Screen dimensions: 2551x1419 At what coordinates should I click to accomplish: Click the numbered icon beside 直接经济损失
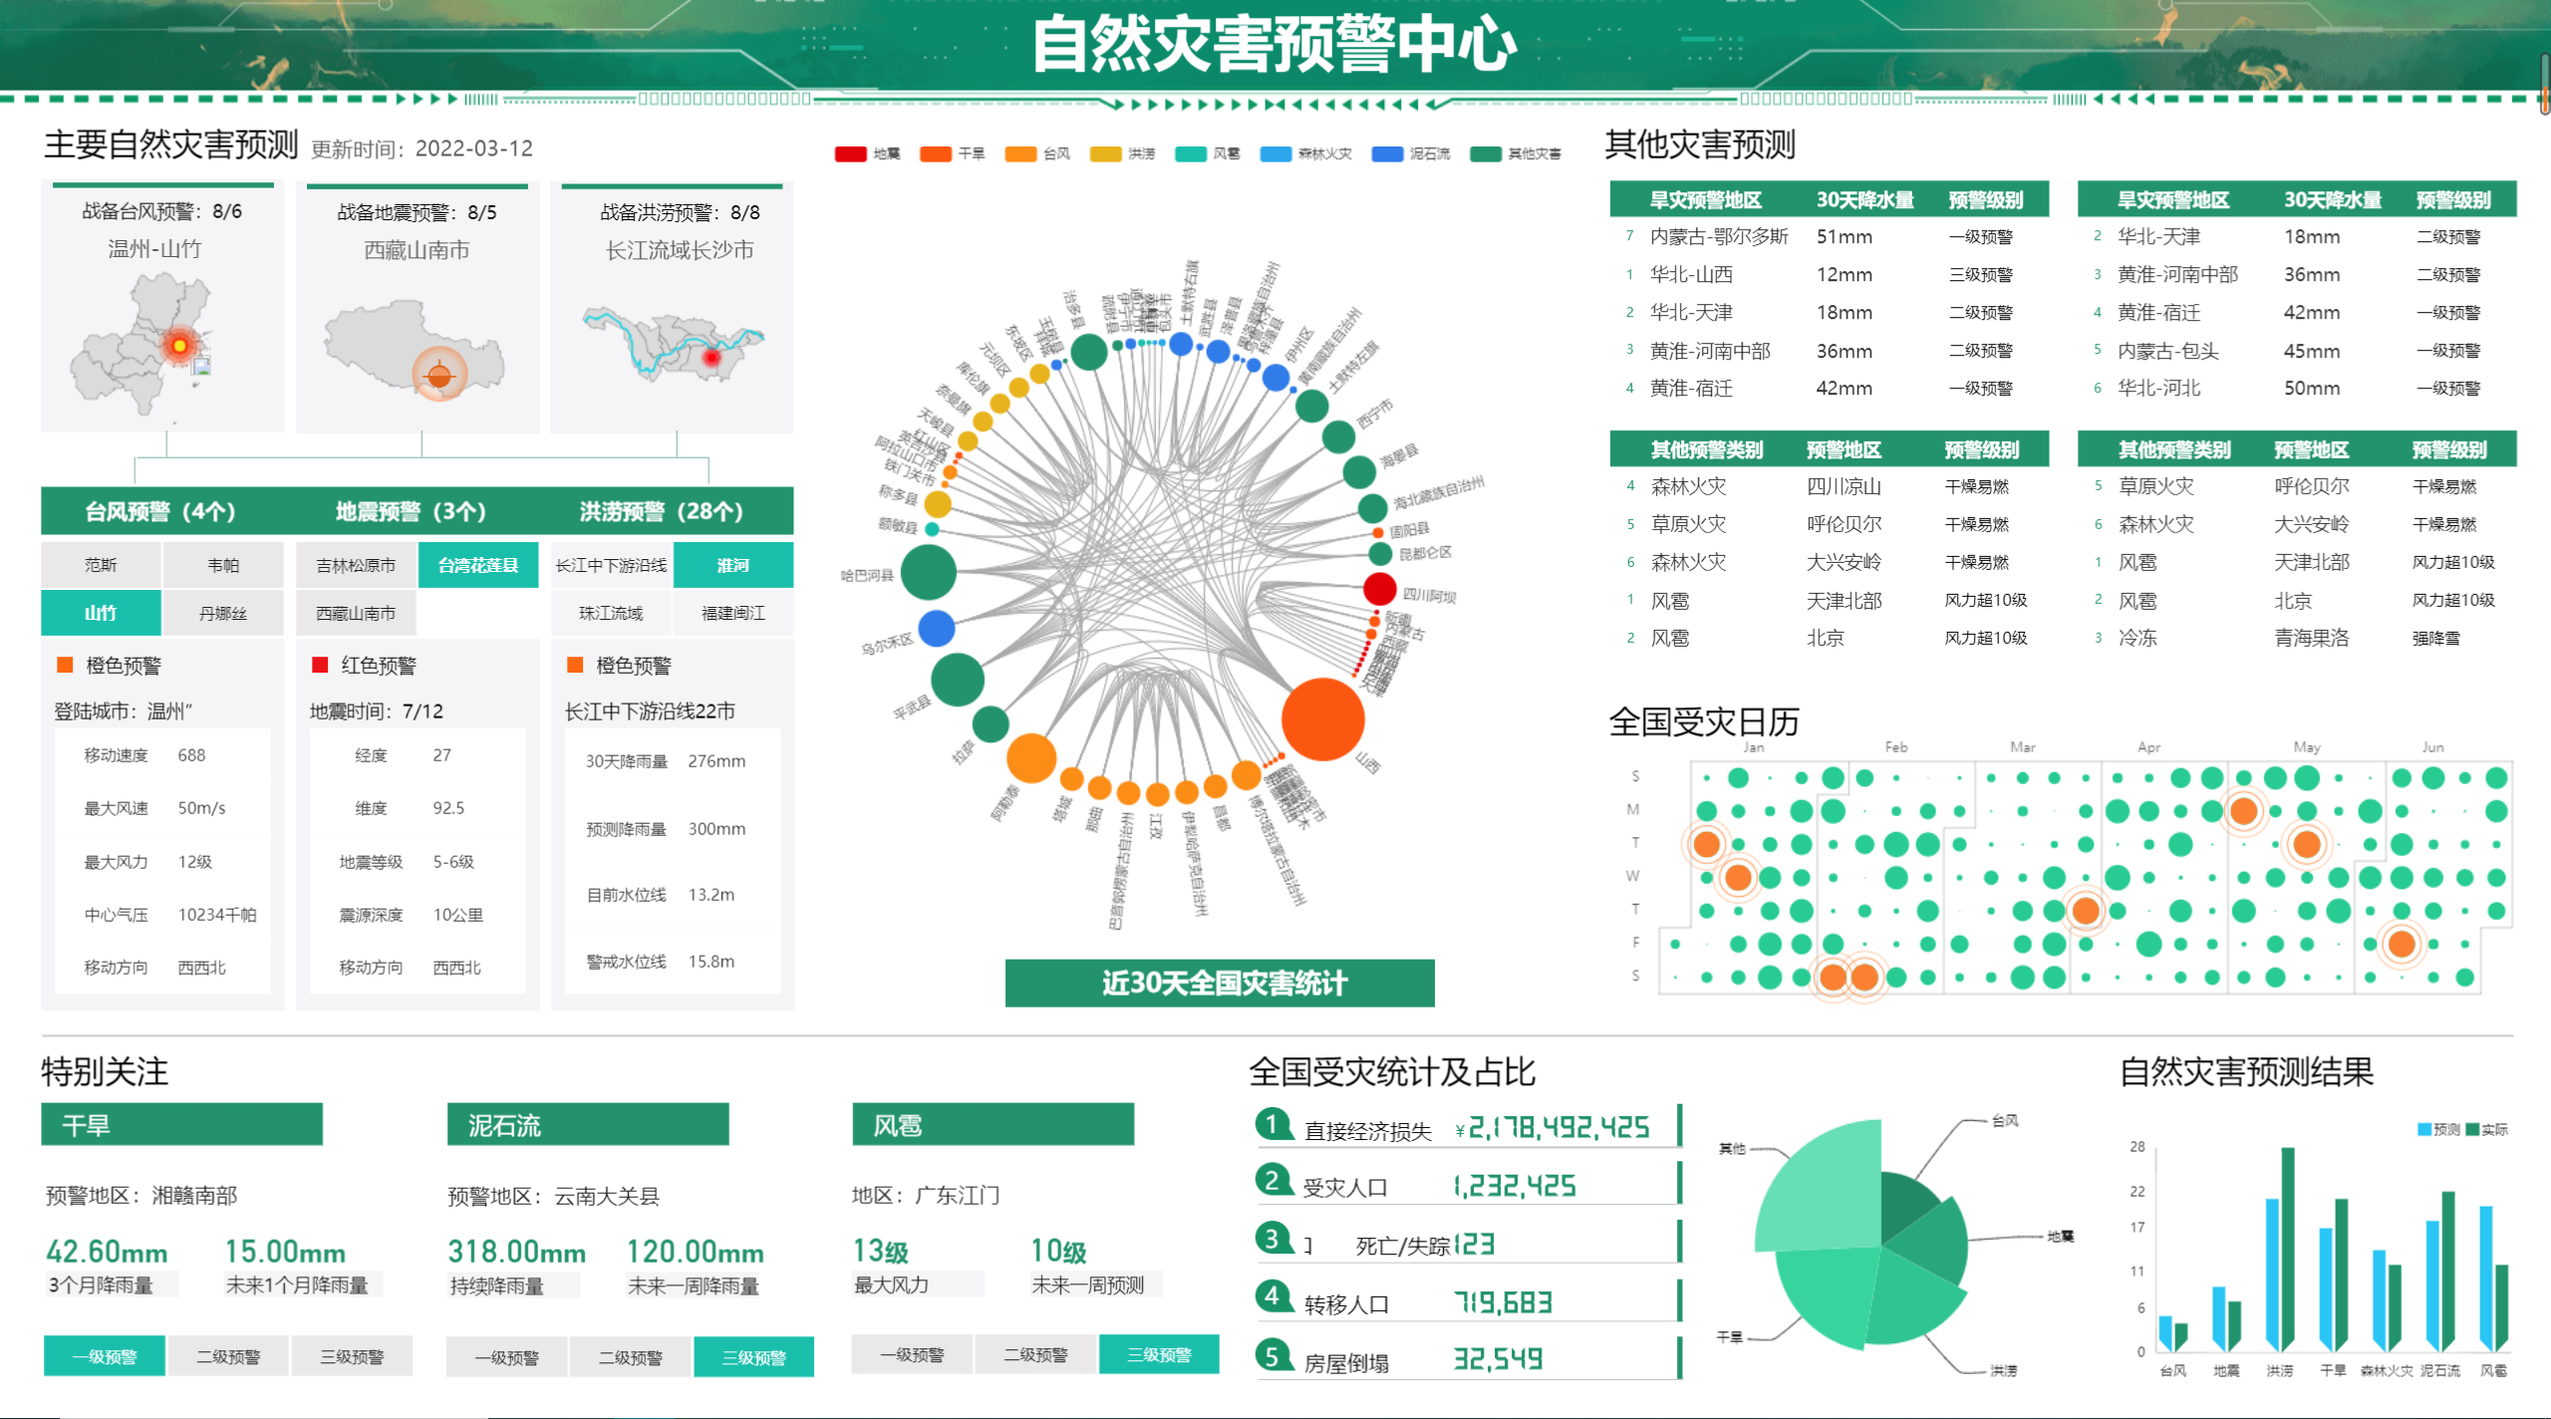pyautogui.click(x=1275, y=1128)
